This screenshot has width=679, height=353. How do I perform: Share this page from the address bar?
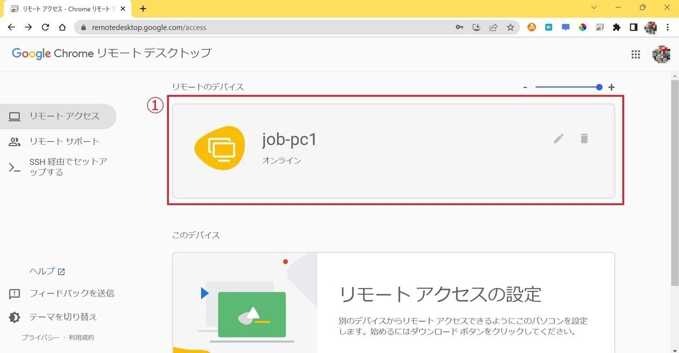point(493,28)
